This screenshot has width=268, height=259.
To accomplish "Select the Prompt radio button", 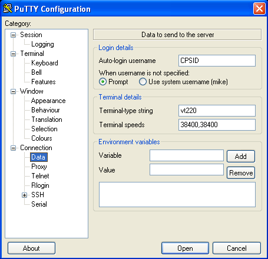I will [103, 82].
